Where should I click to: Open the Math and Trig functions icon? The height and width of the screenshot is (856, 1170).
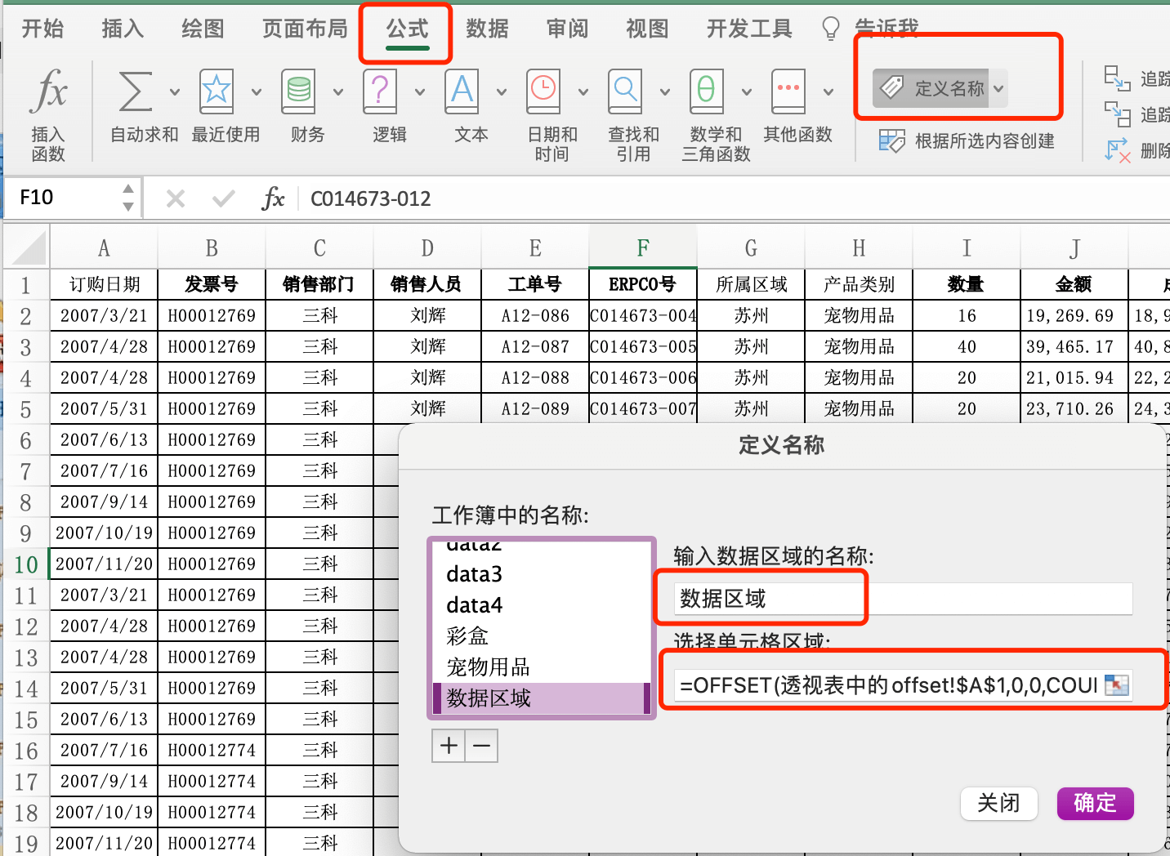click(x=707, y=91)
